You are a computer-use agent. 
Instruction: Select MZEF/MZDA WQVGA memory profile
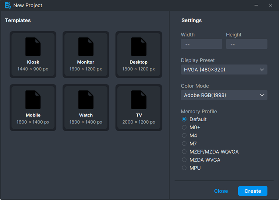pyautogui.click(x=184, y=152)
